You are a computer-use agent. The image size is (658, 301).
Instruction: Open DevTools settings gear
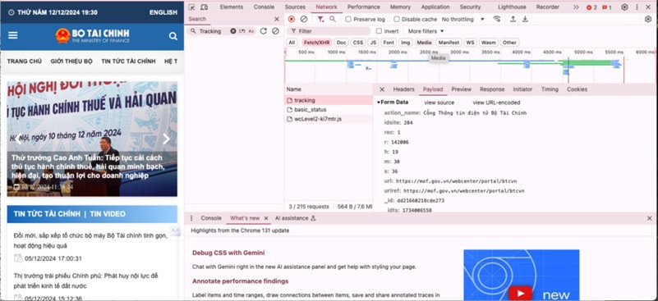624,7
